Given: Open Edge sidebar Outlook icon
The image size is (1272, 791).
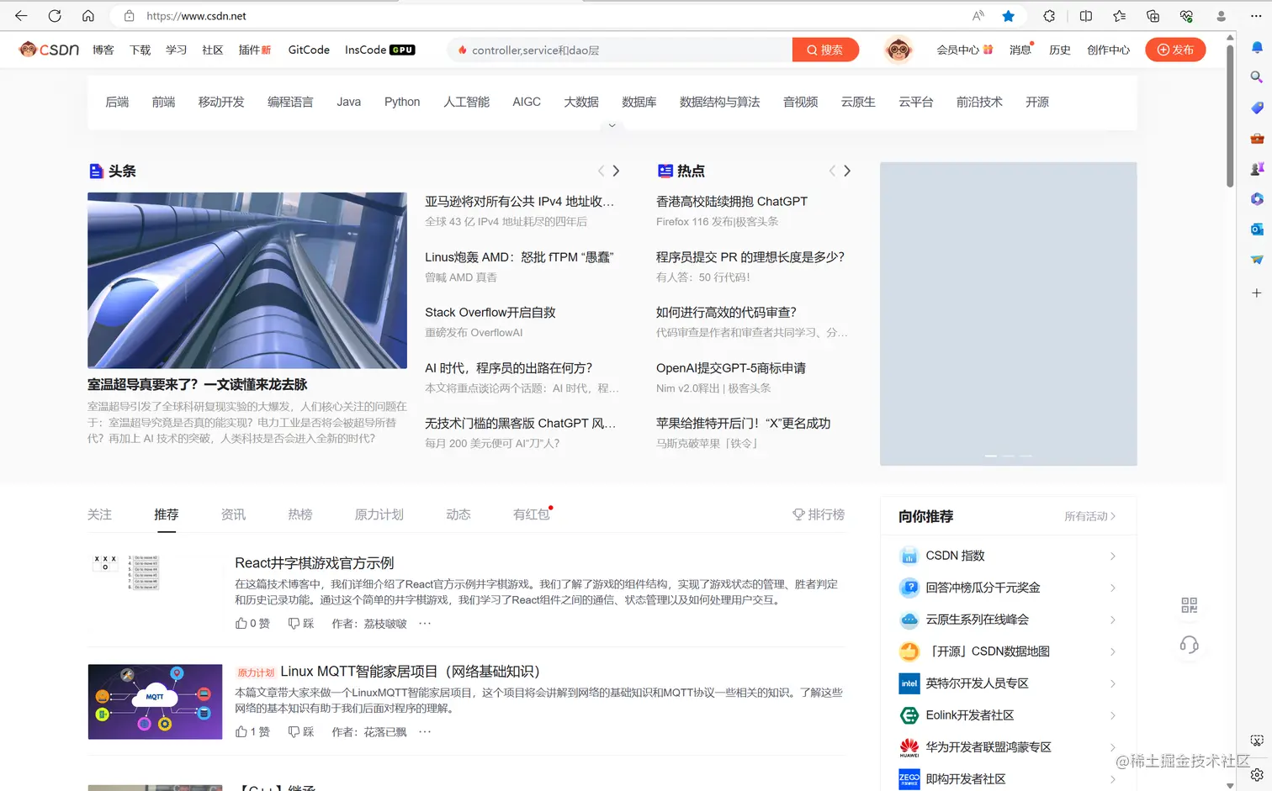Looking at the screenshot, I should 1257,229.
